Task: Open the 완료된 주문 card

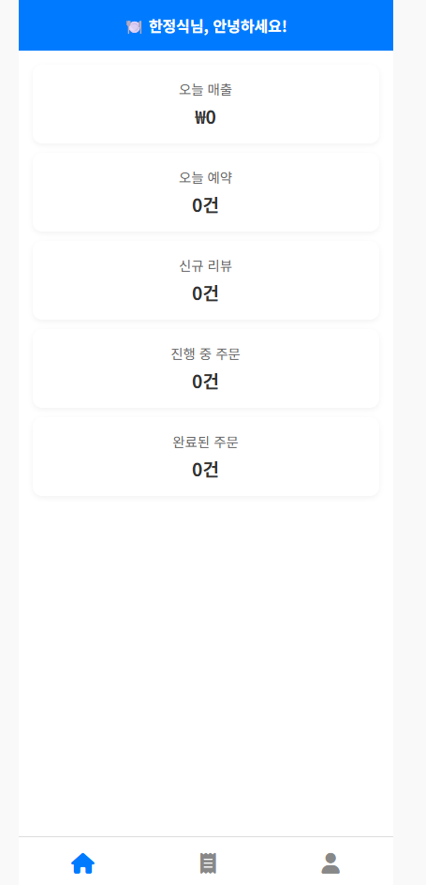Action: tap(206, 457)
